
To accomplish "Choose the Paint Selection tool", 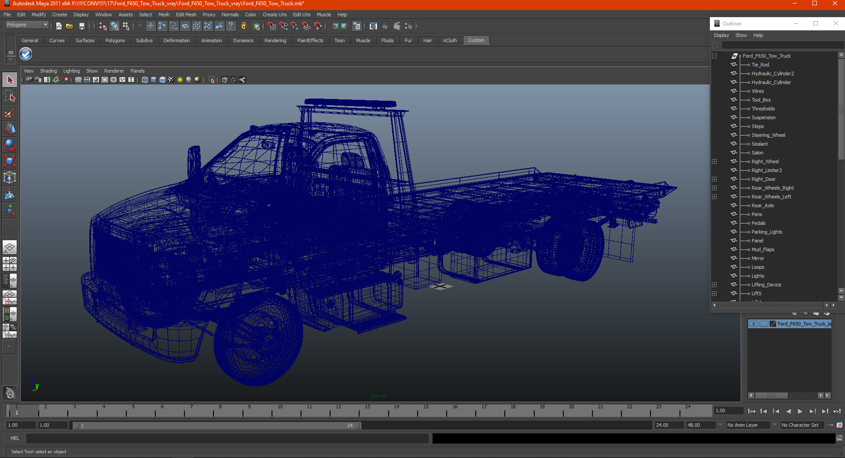I will tap(10, 113).
